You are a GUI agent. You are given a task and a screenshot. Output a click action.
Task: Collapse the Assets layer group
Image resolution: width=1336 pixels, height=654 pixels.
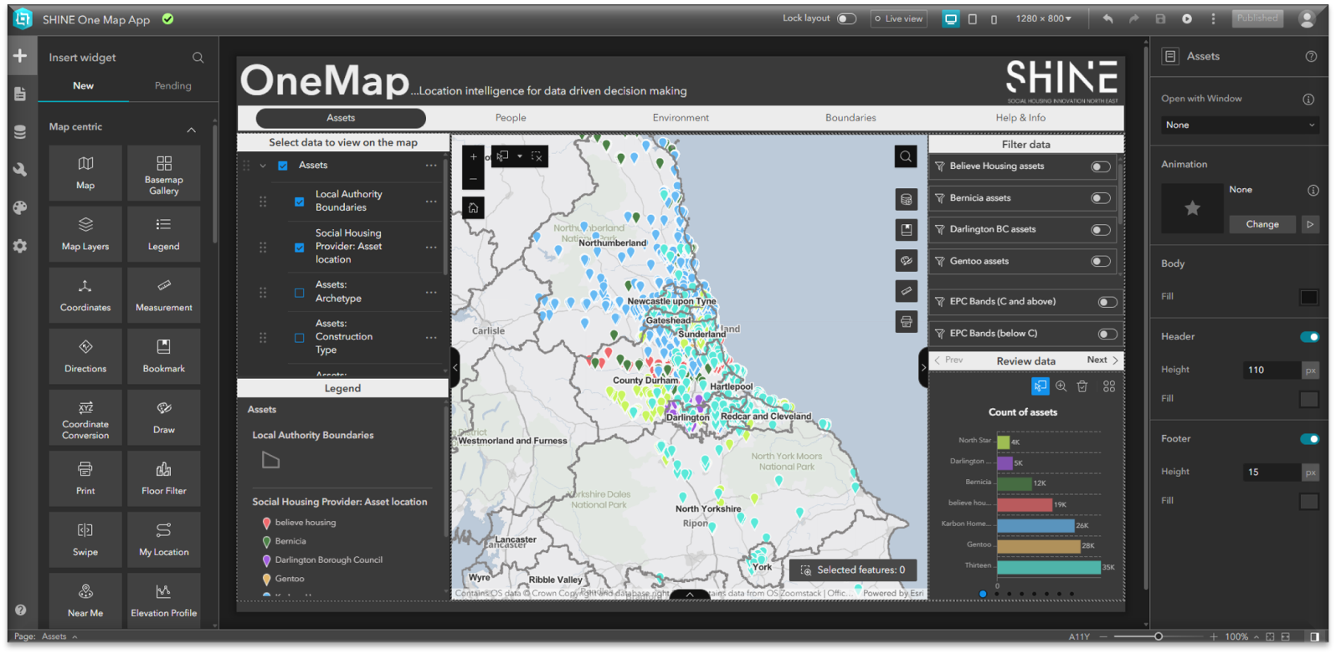(263, 166)
